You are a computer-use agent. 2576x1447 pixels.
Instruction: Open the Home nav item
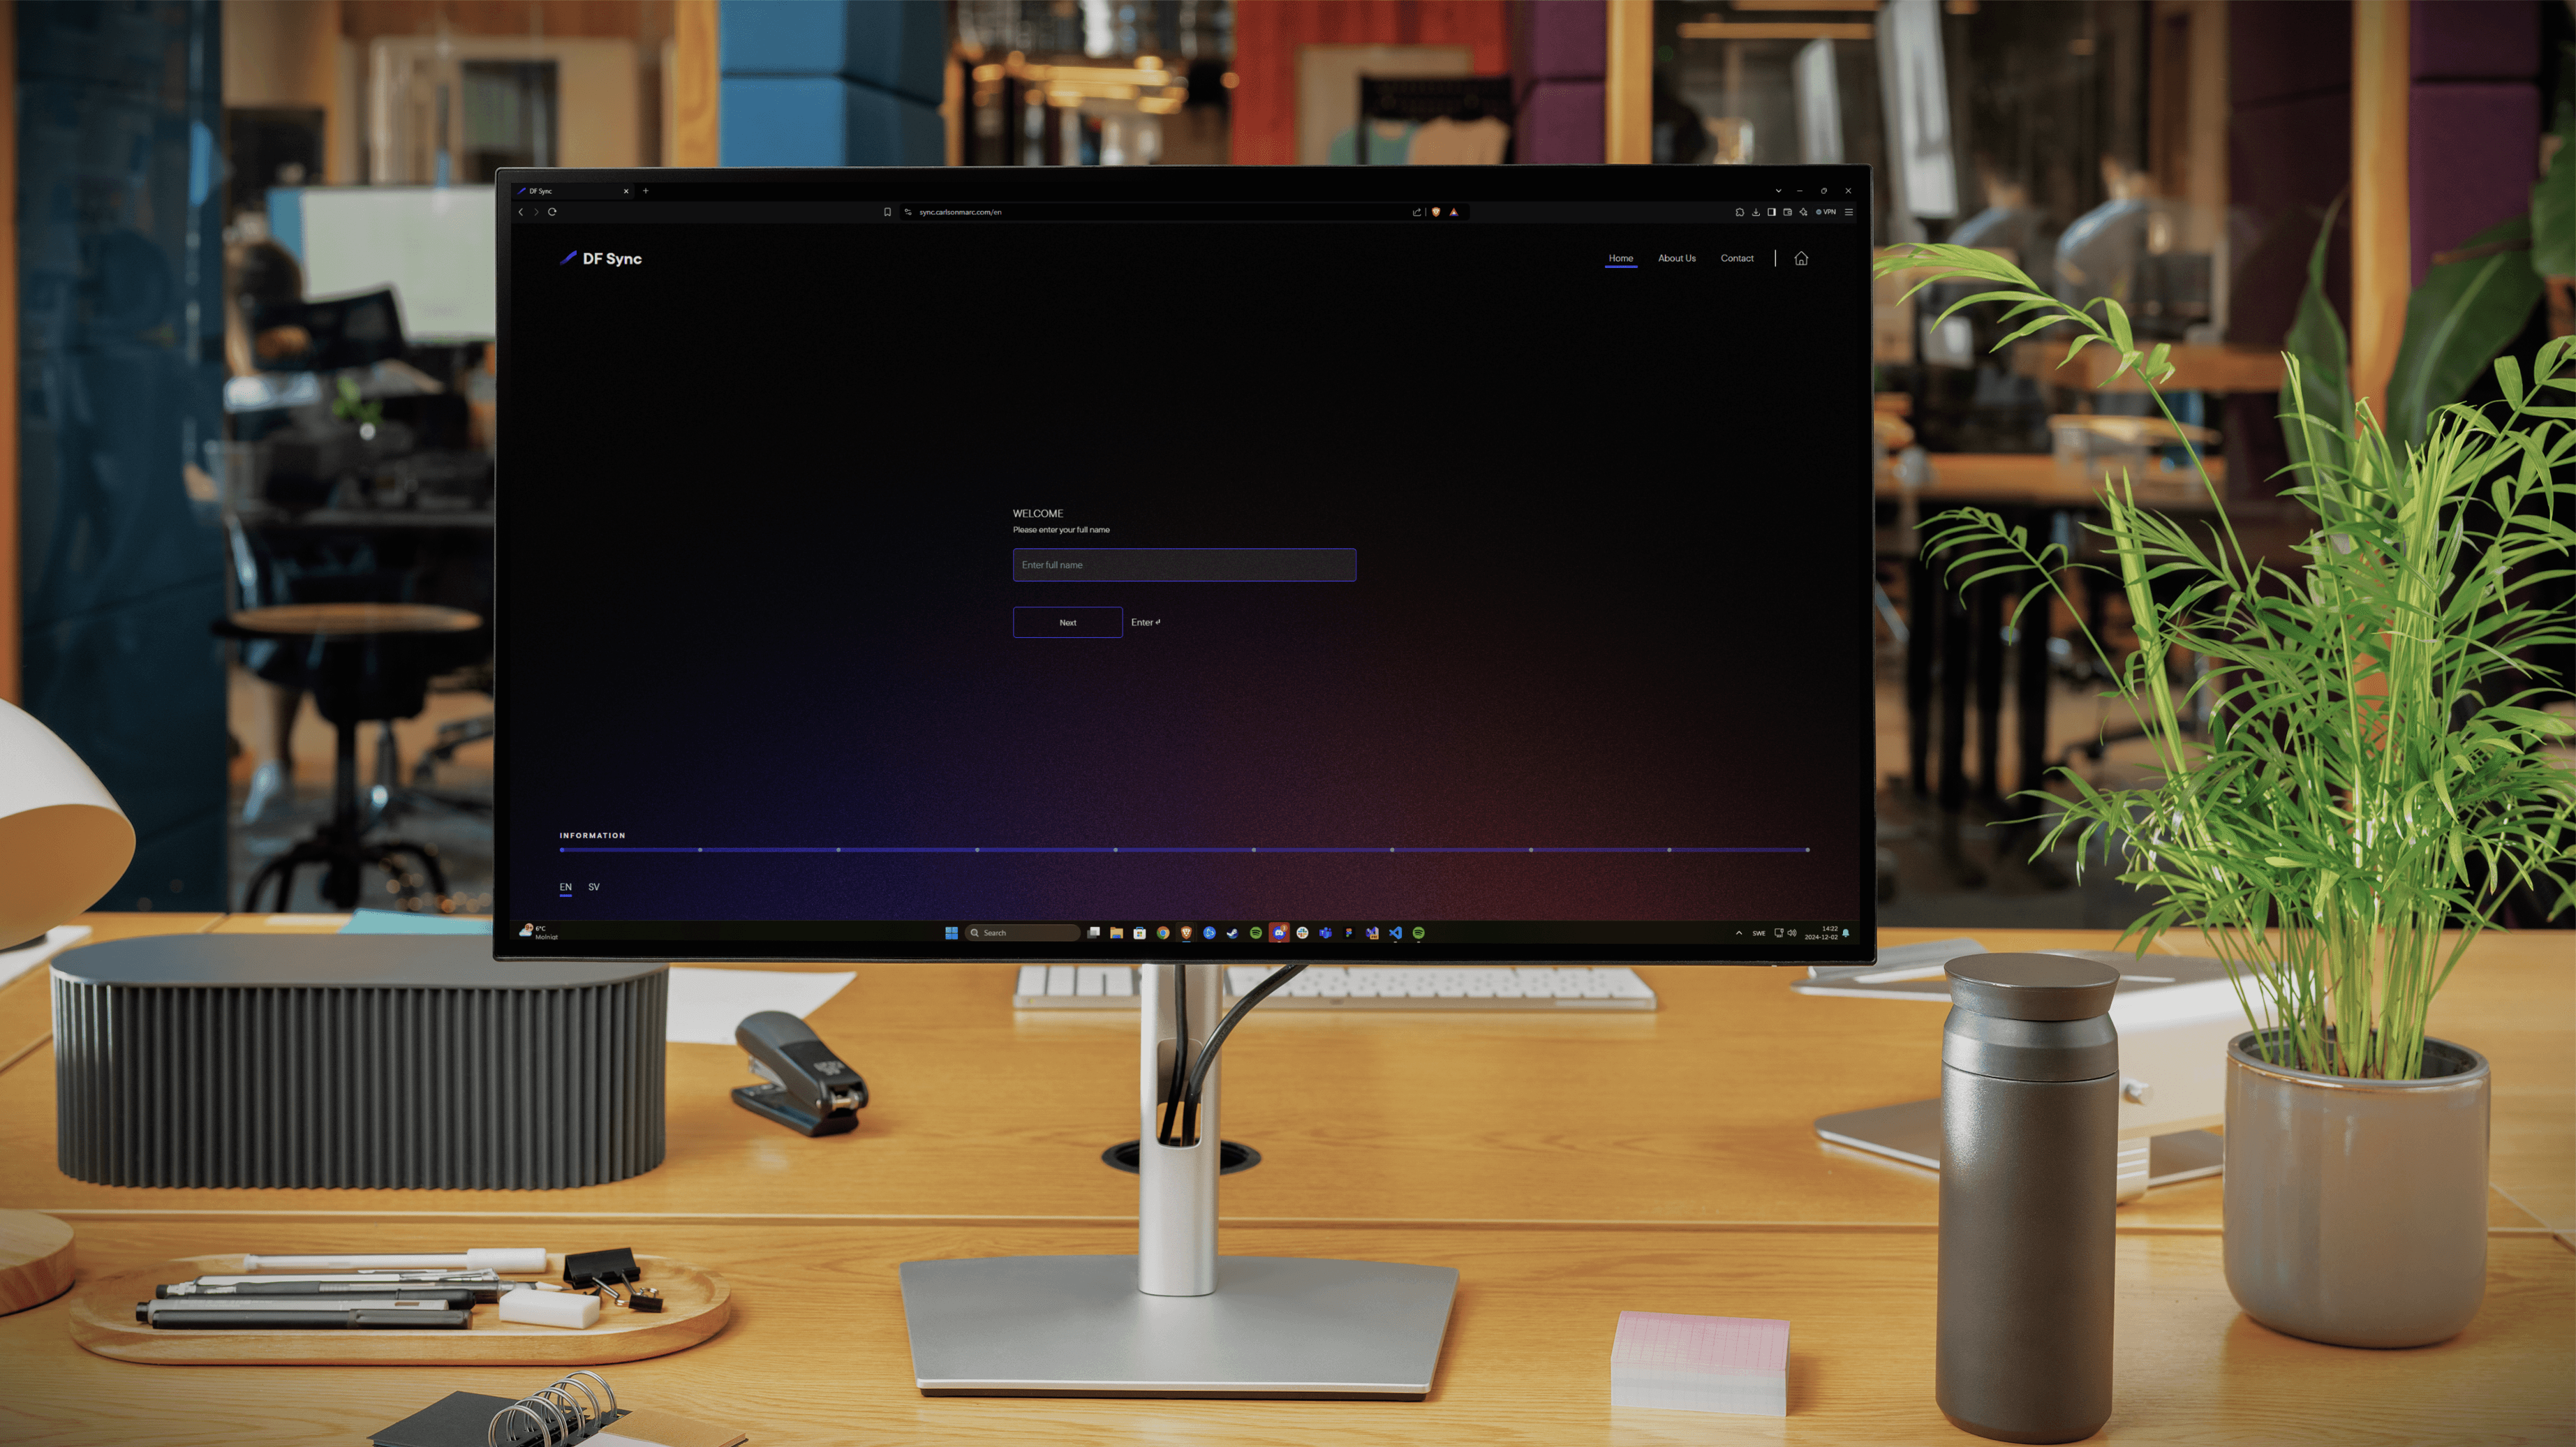point(1621,258)
